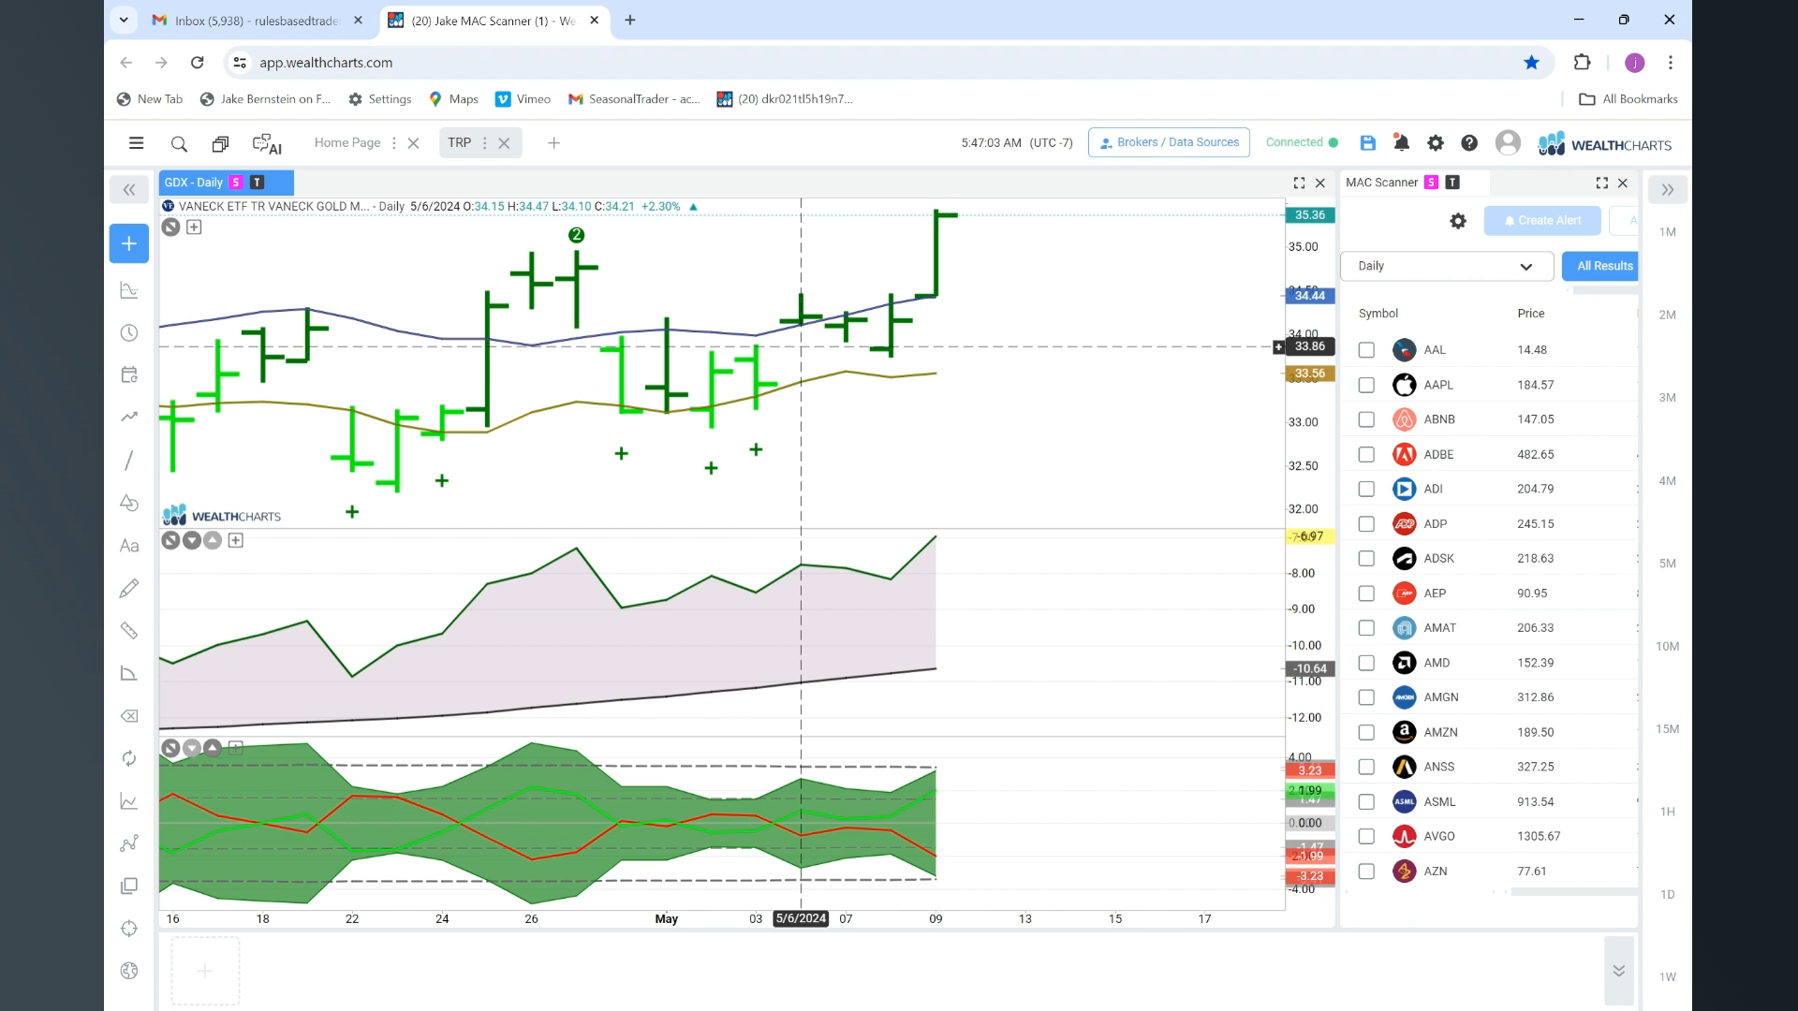This screenshot has width=1798, height=1011.
Task: Open Brokers / Data Sources button
Action: 1169,142
